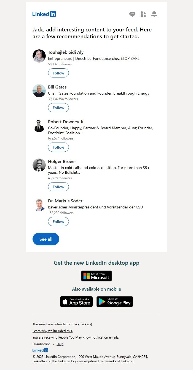Open the App Store download badge
193x370 pixels.
click(x=76, y=302)
